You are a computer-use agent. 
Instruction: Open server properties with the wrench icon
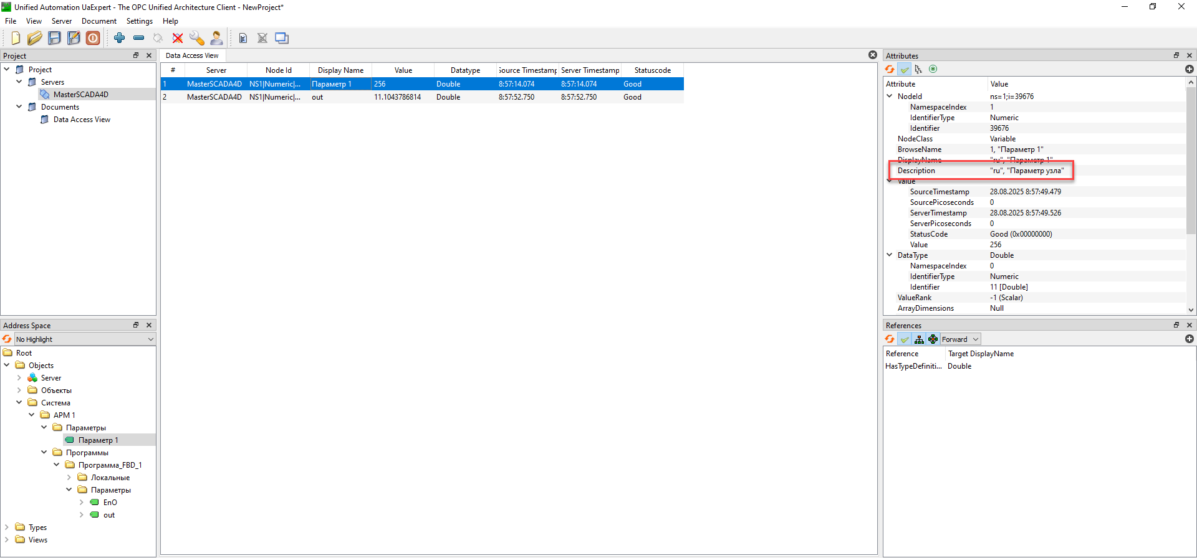click(197, 38)
